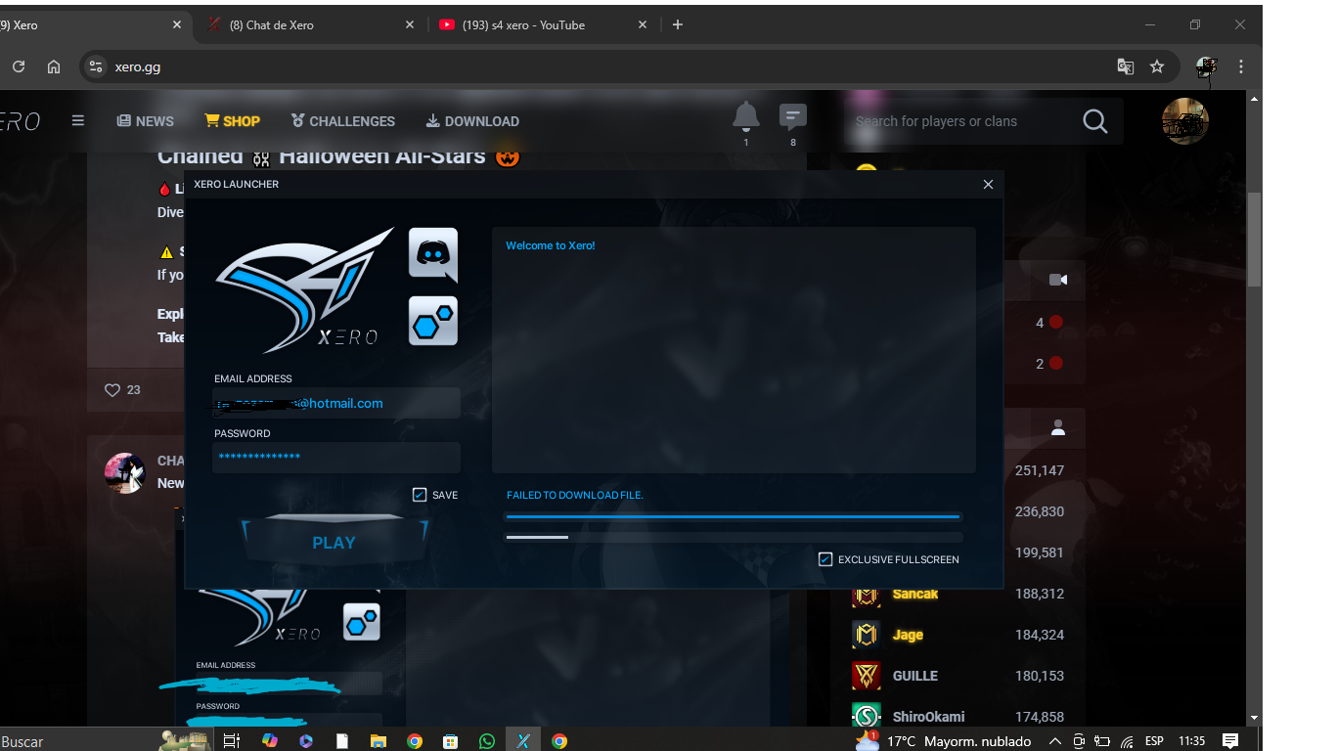Click the password input field
This screenshot has height=751, width=1336.
(x=335, y=457)
